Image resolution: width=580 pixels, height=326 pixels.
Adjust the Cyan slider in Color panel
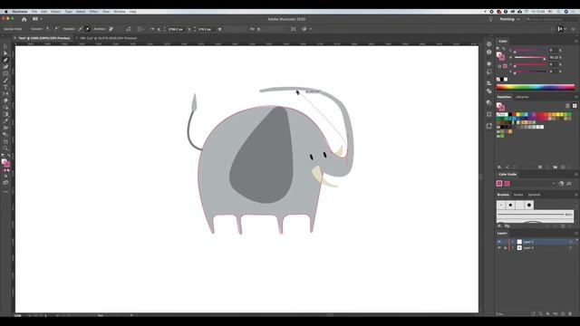(x=529, y=50)
